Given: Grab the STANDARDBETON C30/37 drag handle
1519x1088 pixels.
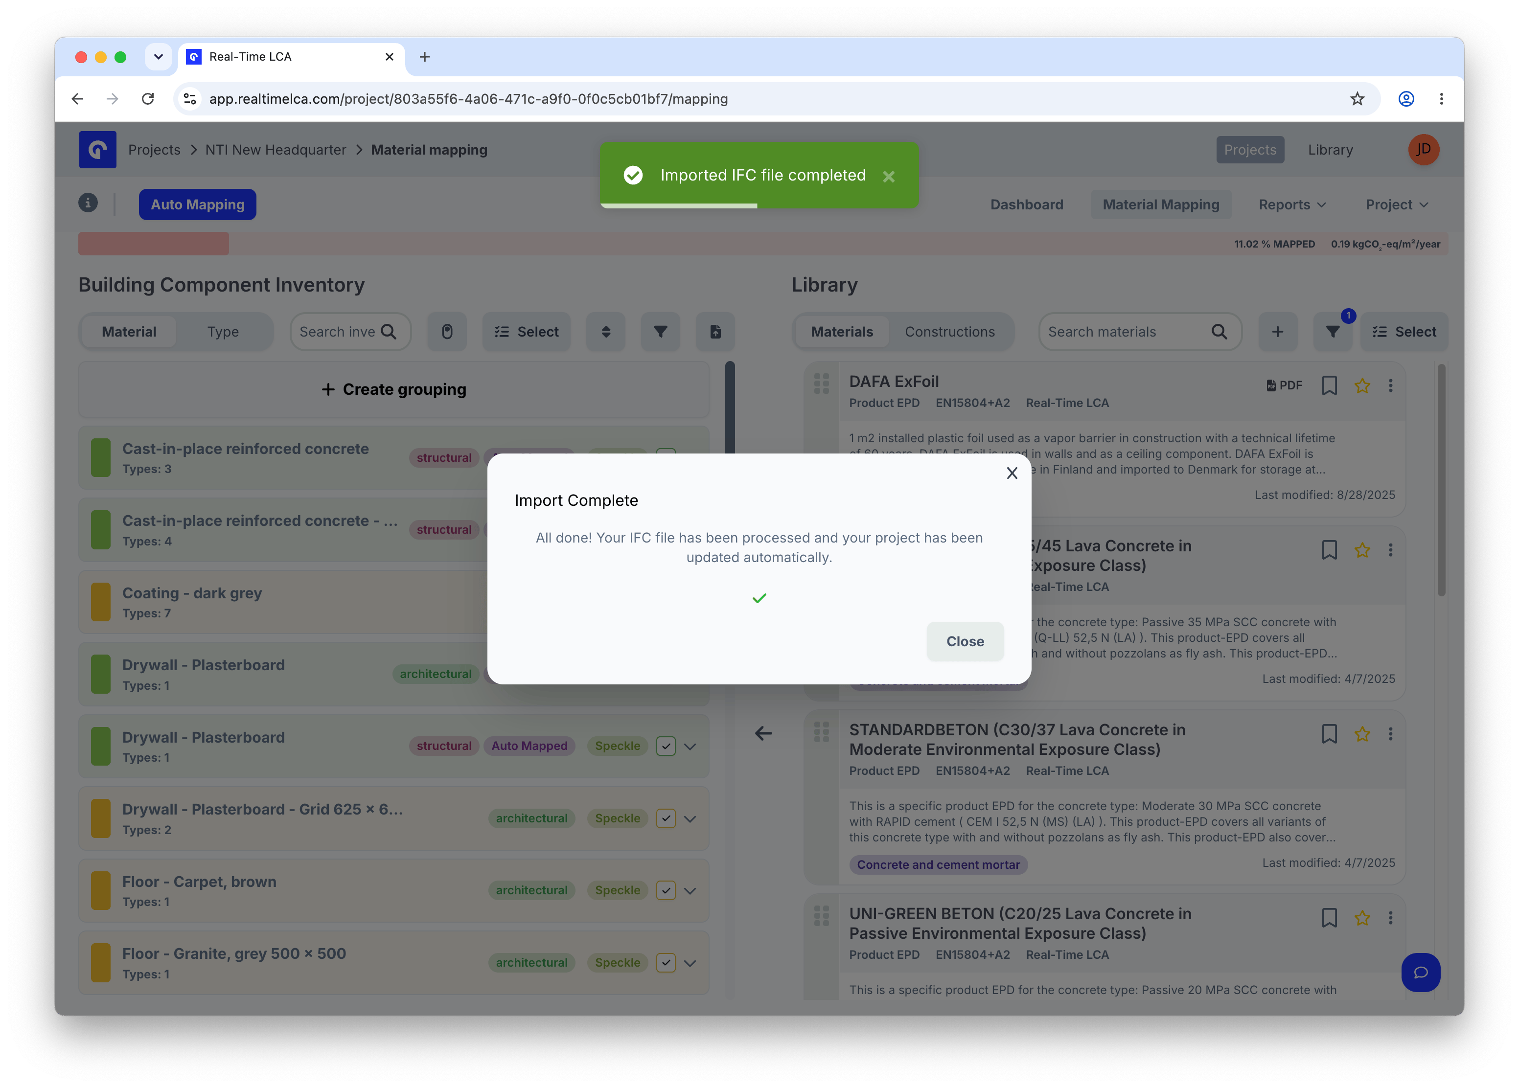Looking at the screenshot, I should (821, 732).
